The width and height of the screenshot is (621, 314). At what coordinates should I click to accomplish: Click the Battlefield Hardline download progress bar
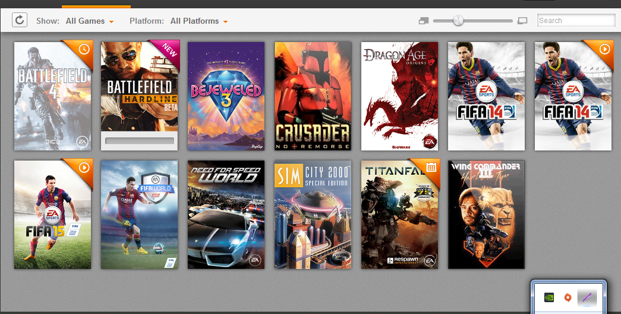tap(140, 140)
